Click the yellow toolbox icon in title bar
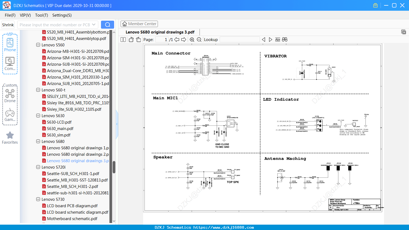 pos(375,5)
